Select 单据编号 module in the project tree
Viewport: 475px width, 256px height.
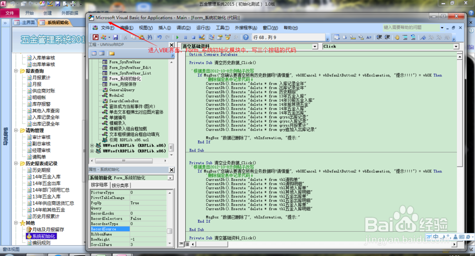[117, 117]
